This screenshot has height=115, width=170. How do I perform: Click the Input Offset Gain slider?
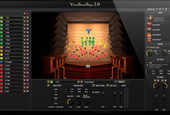click(56, 92)
